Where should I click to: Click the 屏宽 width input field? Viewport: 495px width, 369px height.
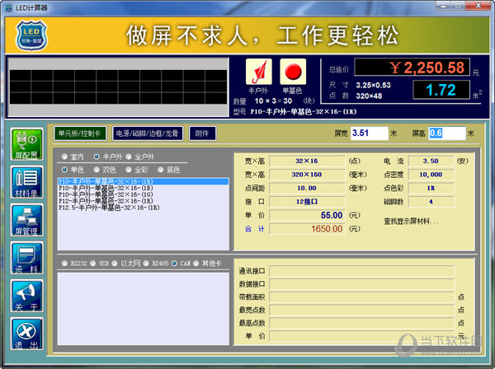point(369,133)
